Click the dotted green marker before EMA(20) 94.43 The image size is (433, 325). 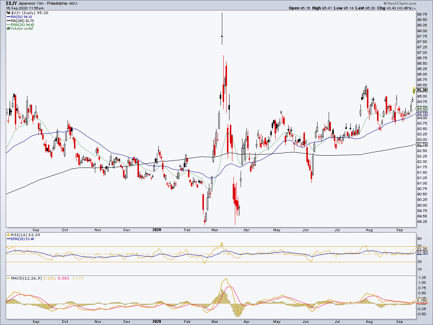coord(8,25)
